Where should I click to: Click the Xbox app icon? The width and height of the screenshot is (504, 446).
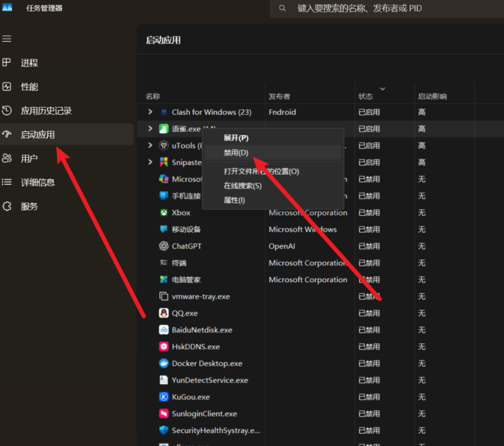tap(164, 212)
